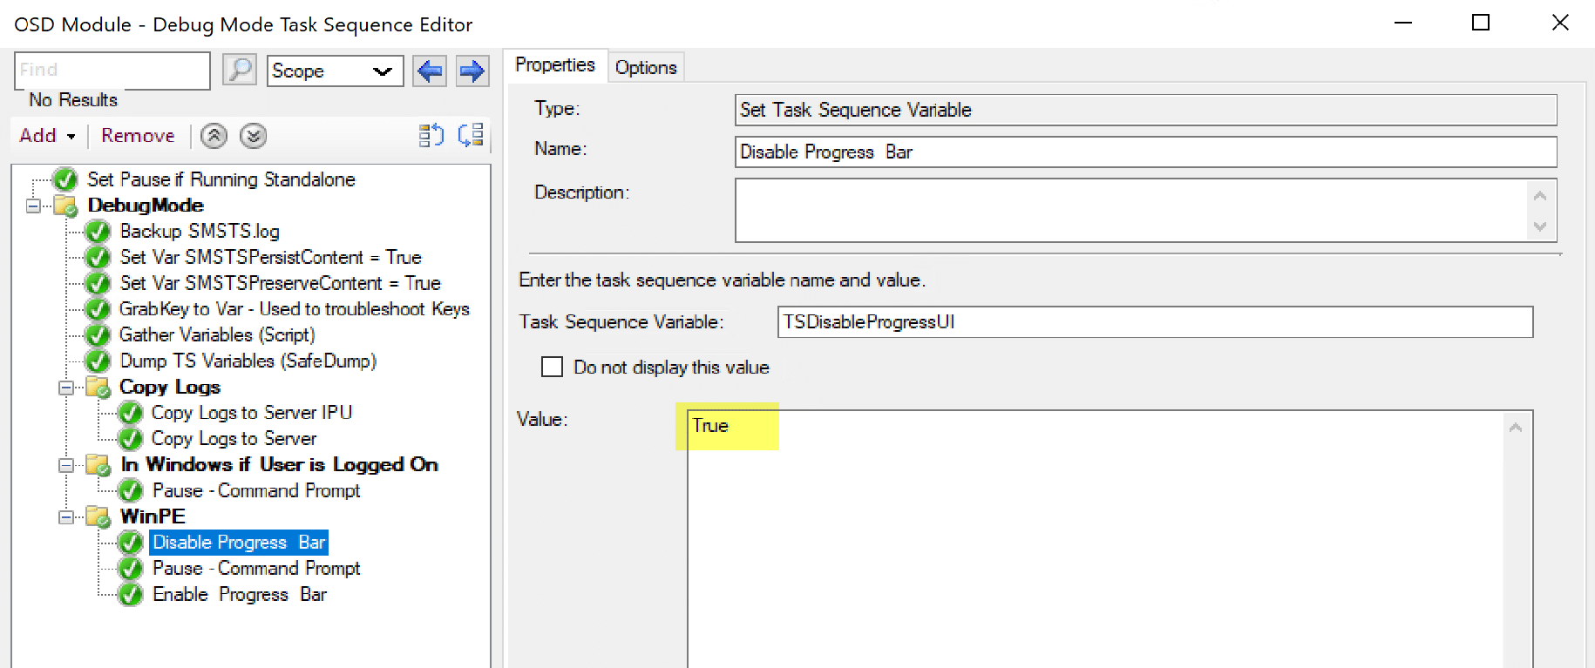This screenshot has height=668, width=1595.
Task: Go to previous search result arrow
Action: [430, 71]
